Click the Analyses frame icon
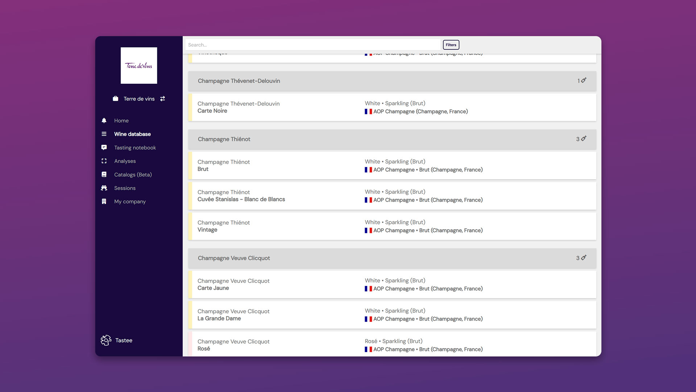696x392 pixels. [104, 161]
